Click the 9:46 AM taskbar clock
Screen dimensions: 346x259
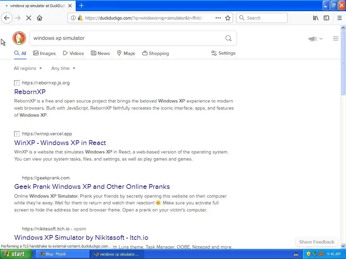pyautogui.click(x=333, y=254)
